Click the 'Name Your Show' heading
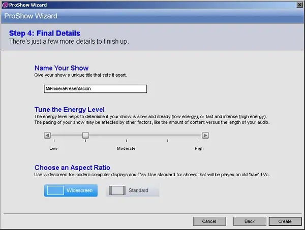Screen dimensions: 305x230 (x=62, y=68)
